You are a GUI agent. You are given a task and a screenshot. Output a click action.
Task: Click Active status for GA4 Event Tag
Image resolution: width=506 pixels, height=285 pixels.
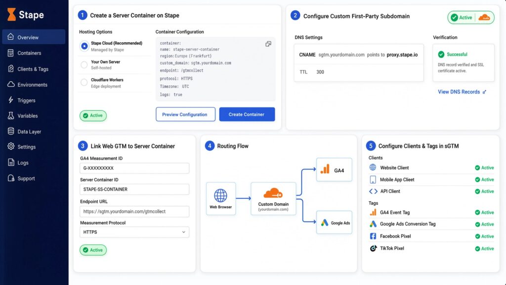pos(484,212)
